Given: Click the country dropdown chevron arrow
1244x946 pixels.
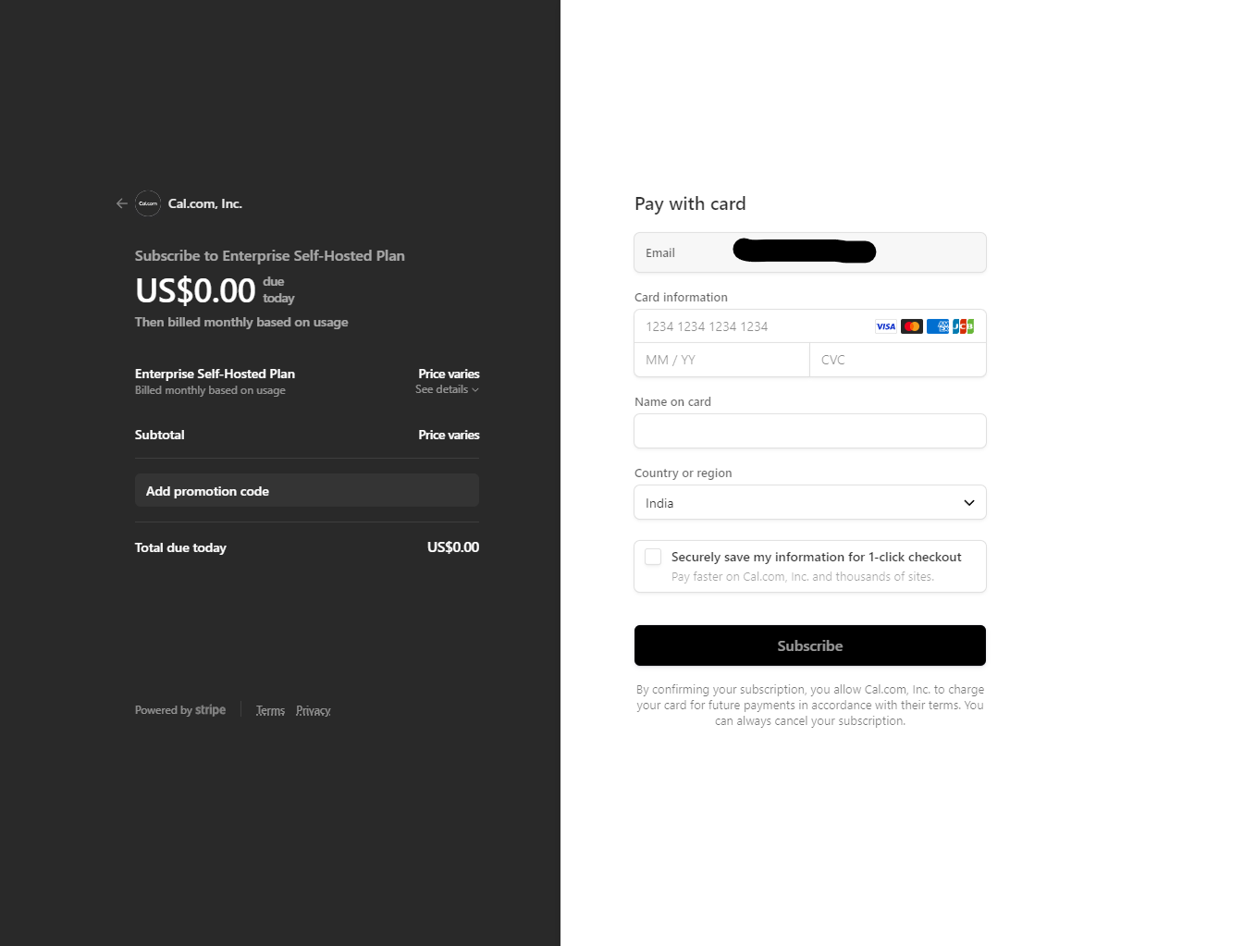Looking at the screenshot, I should (969, 503).
